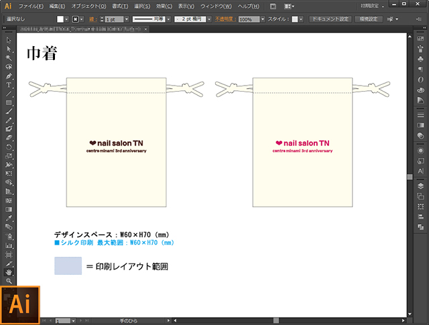Select the Pencil tool
429x325 pixels.
9,120
